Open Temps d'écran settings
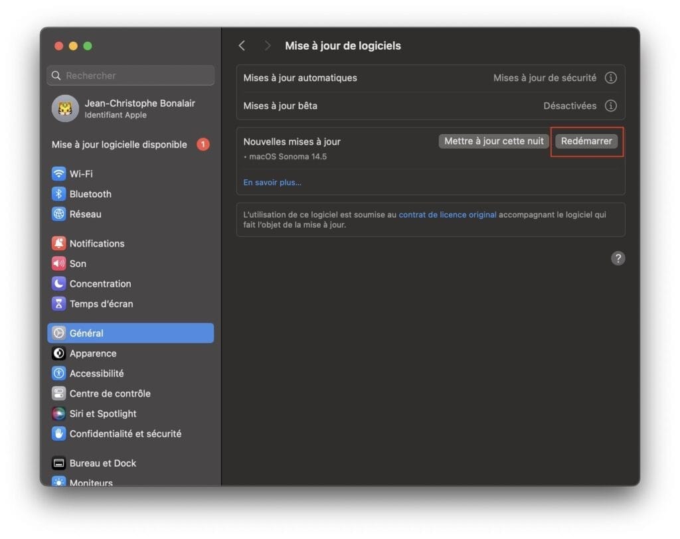Screen dimensions: 680x539 pyautogui.click(x=101, y=303)
